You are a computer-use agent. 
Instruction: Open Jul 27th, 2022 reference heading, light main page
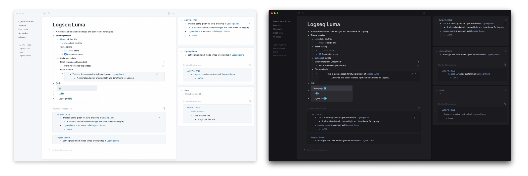tap(63, 115)
